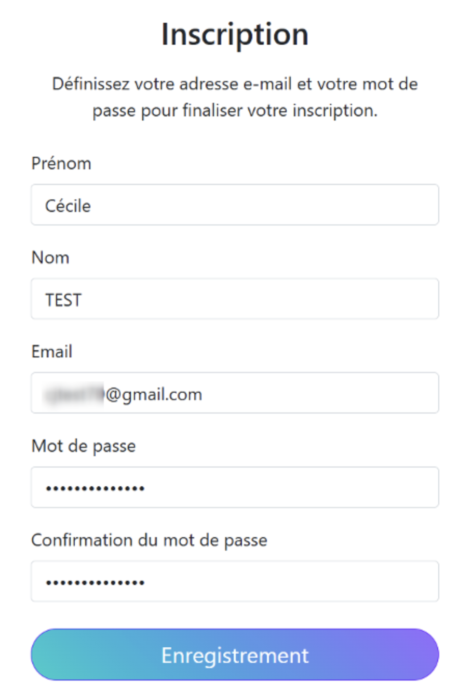Click the masked dots in Mot de passe
Viewport: 459px width, 693px height.
(95, 488)
